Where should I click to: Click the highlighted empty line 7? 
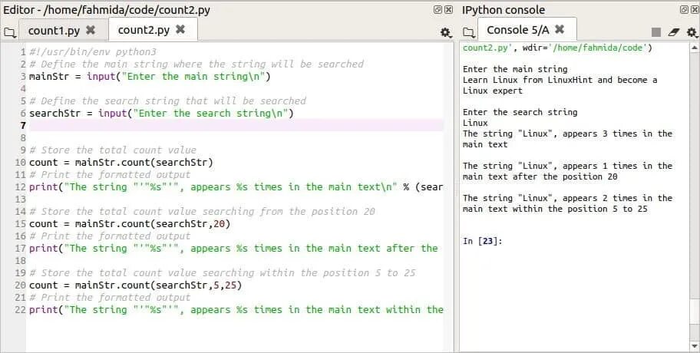tap(236, 125)
